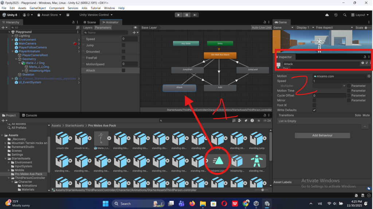The image size is (373, 209).
Task: Open the GameObject menu
Action: (x=38, y=8)
